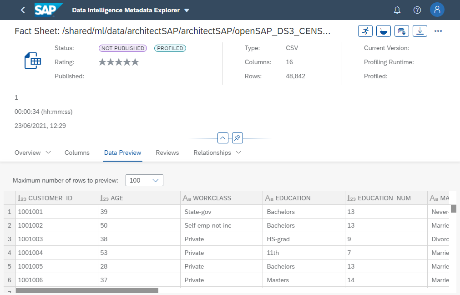Open the user profile avatar
Screen dimensions: 460x295
(437, 10)
